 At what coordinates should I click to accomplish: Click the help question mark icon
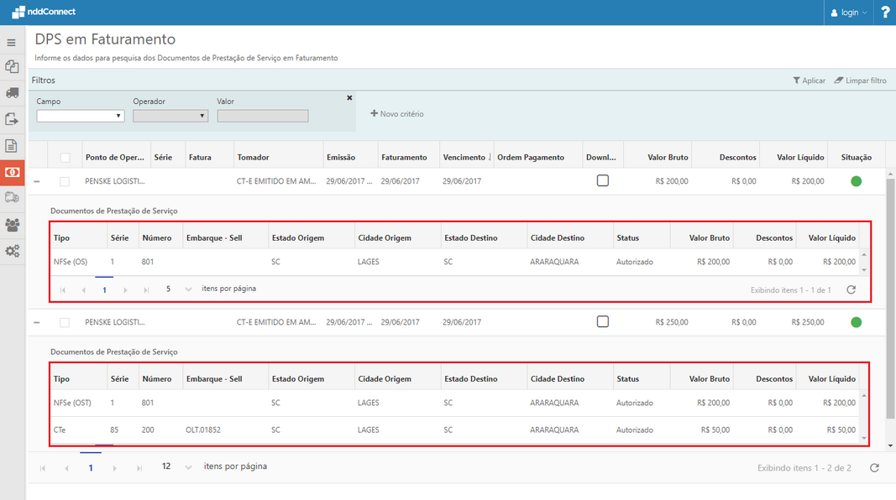(885, 13)
